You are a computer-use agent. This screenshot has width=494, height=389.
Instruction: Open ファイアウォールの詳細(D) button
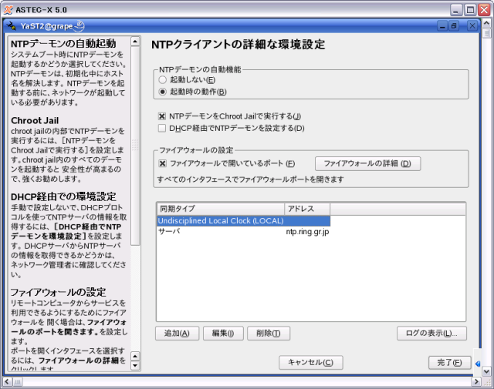[x=367, y=164]
